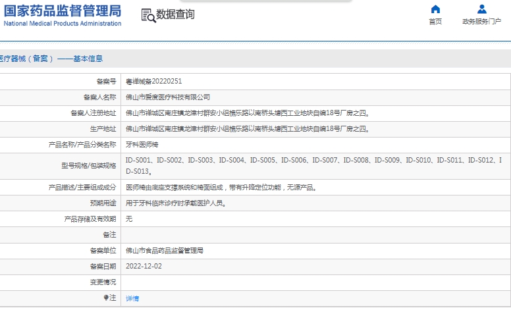Open the 政务服务门户 person icon
This screenshot has width=511, height=310.
click(481, 9)
